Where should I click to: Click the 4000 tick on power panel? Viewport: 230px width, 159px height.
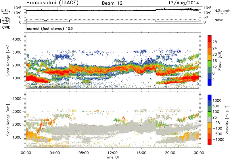(x=17, y=39)
